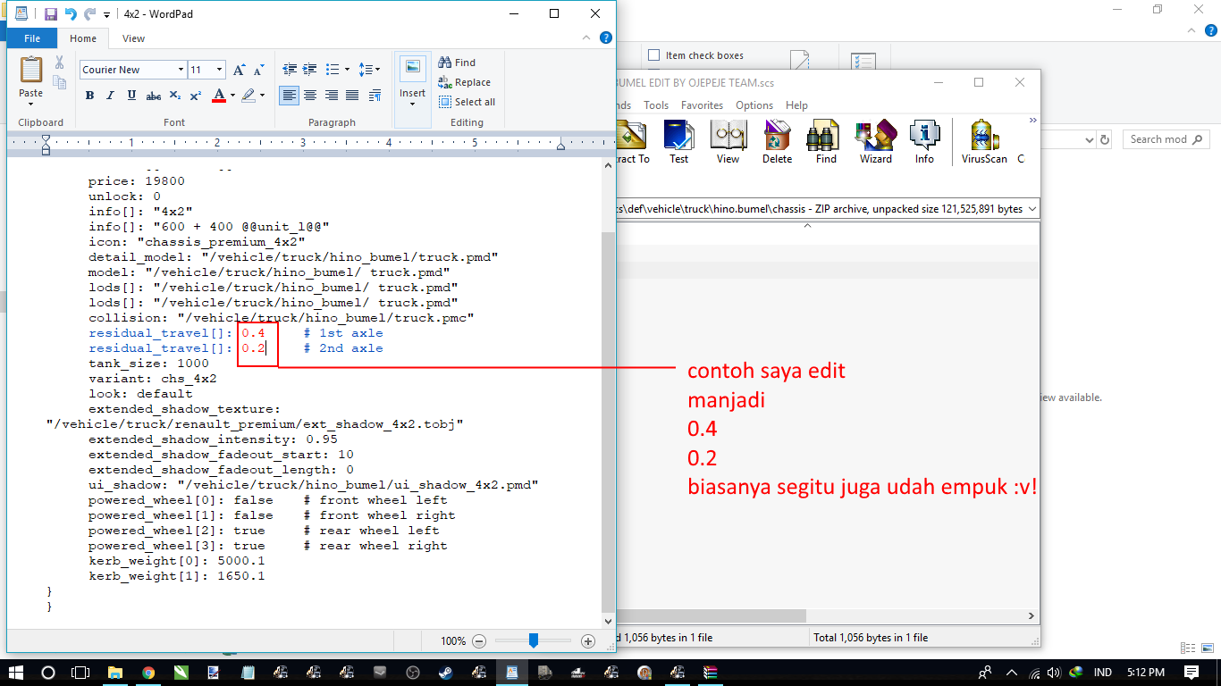This screenshot has height=686, width=1221.
Task: Select the Align left option
Action: 289,96
